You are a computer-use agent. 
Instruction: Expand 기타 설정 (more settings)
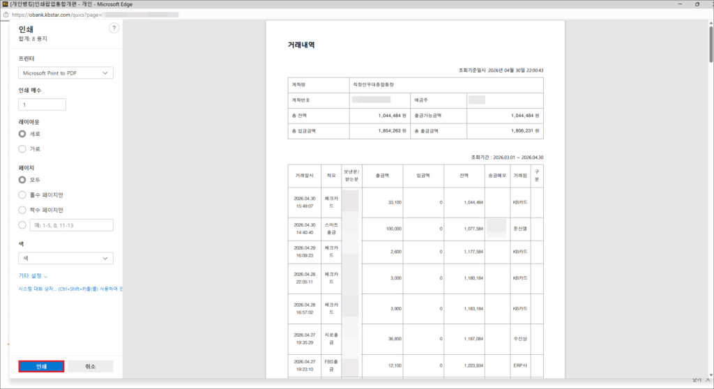[x=33, y=276]
